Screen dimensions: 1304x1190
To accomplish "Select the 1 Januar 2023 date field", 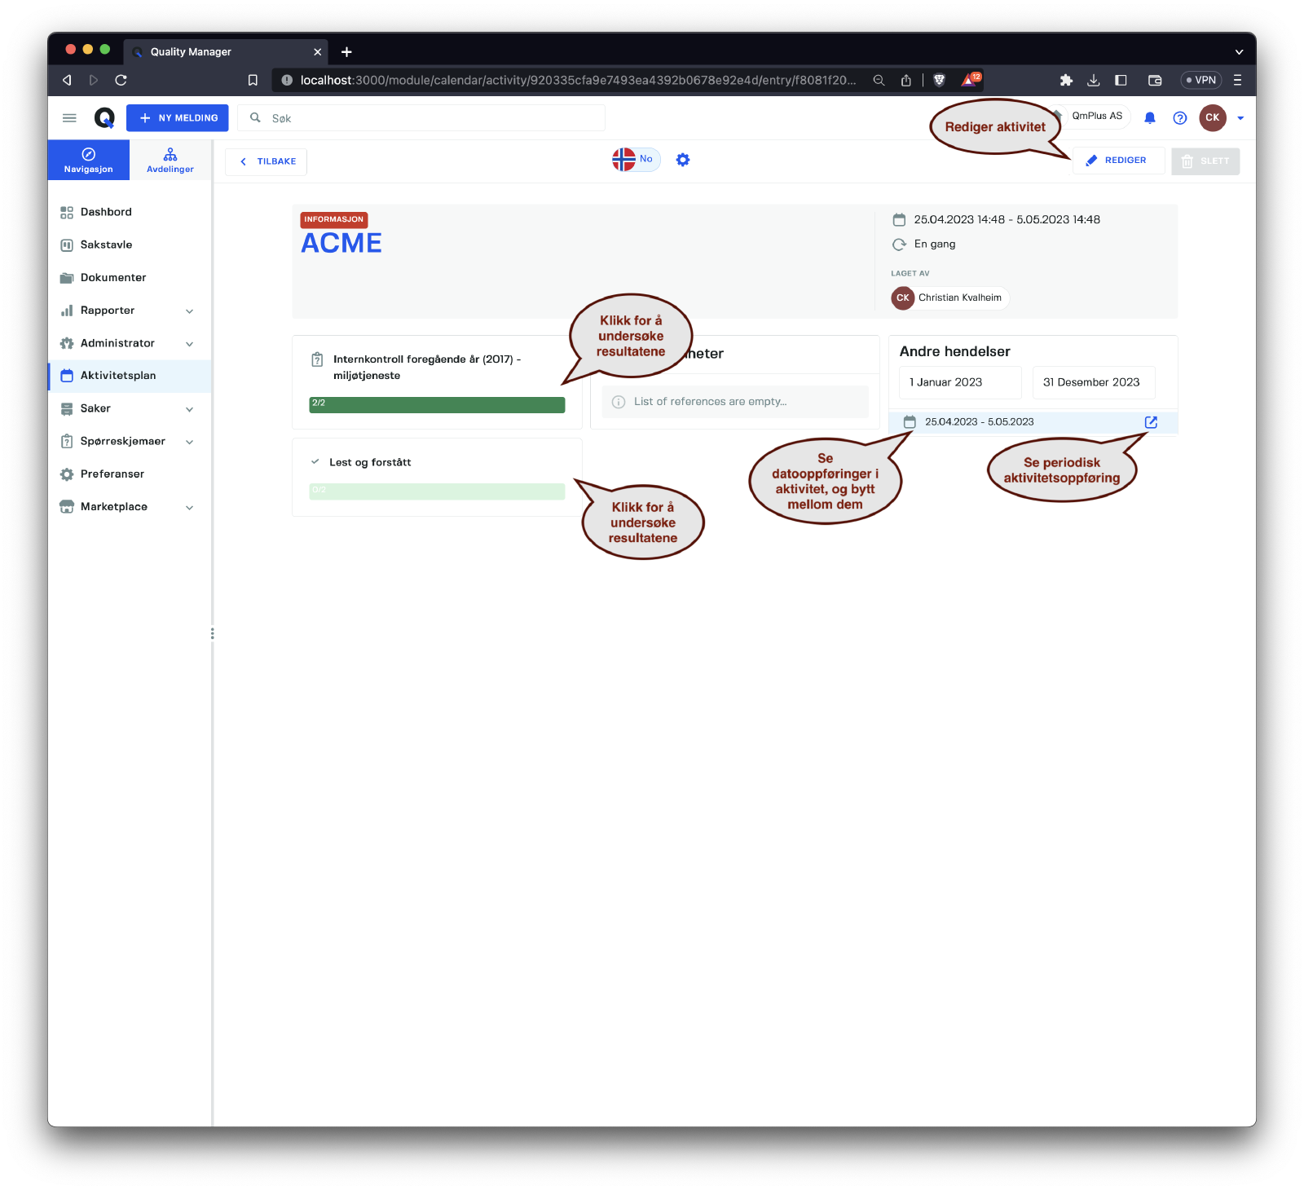I will [x=960, y=382].
